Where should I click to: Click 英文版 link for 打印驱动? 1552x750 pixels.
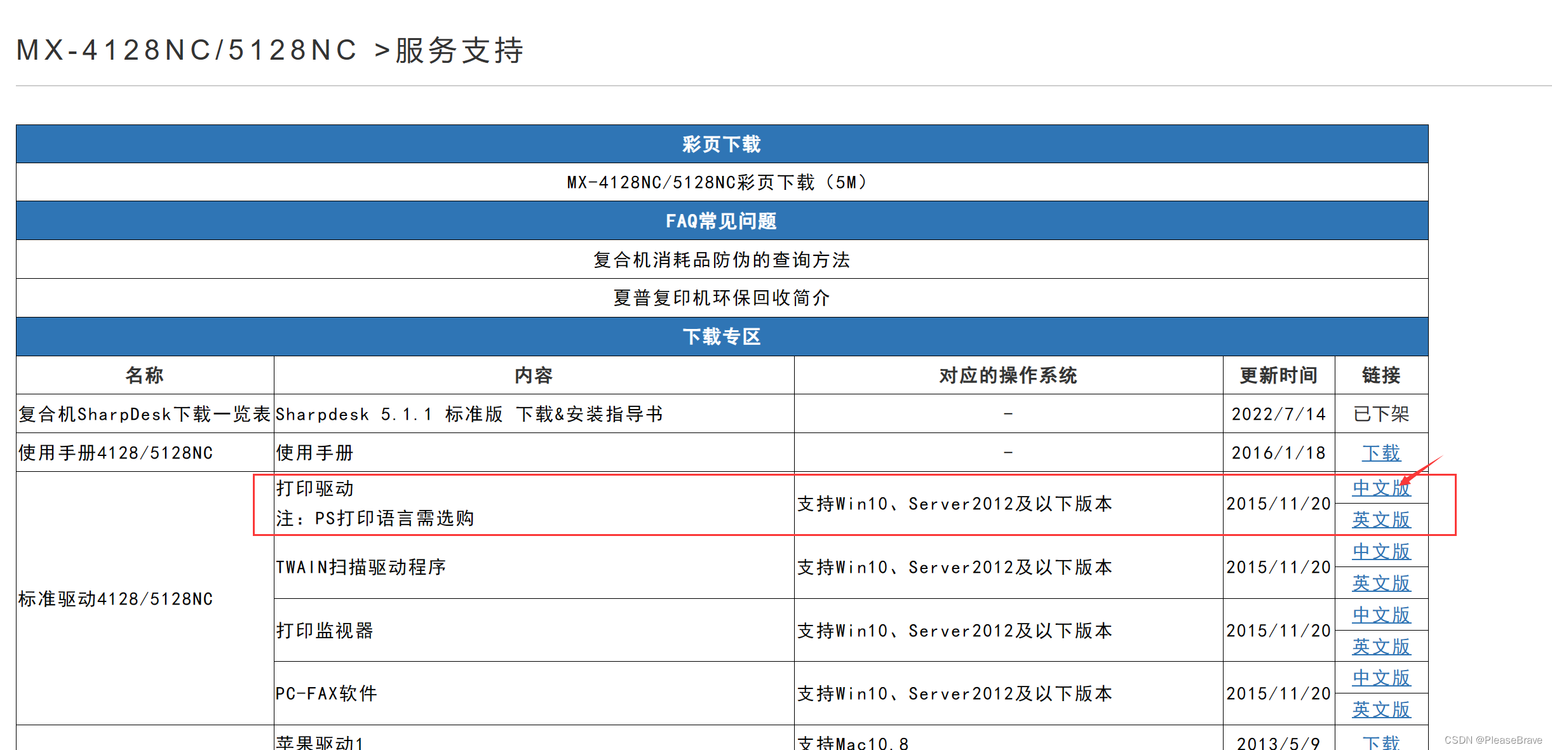1380,519
